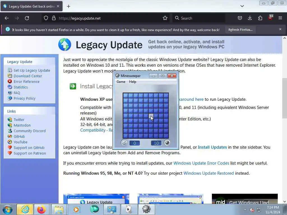Click the Twitter link icon

click(x=10, y=120)
